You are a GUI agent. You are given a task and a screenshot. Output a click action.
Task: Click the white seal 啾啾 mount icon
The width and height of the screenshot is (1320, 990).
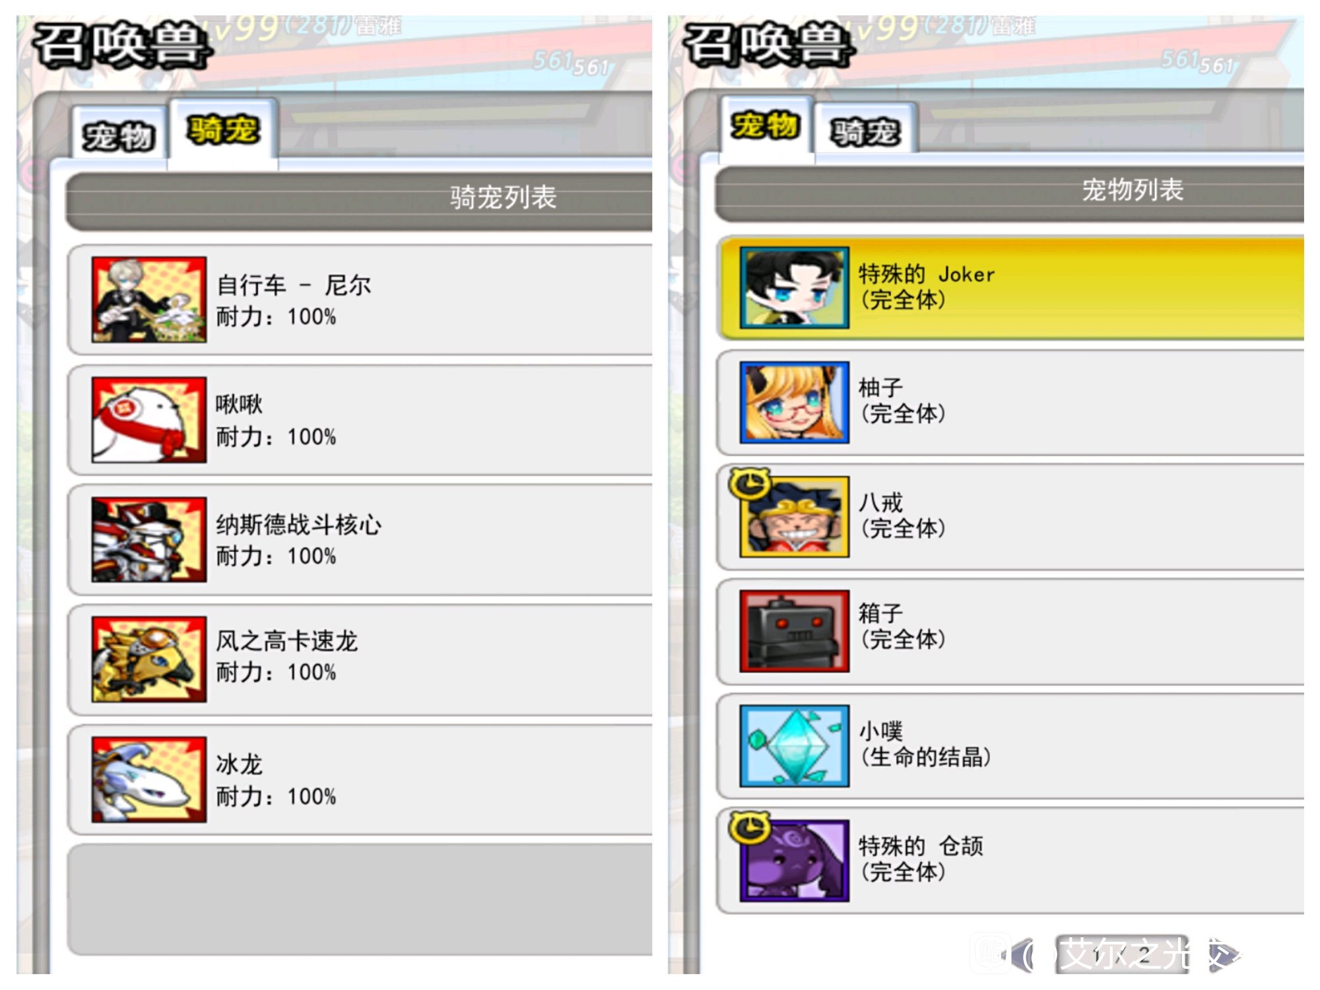click(x=149, y=420)
